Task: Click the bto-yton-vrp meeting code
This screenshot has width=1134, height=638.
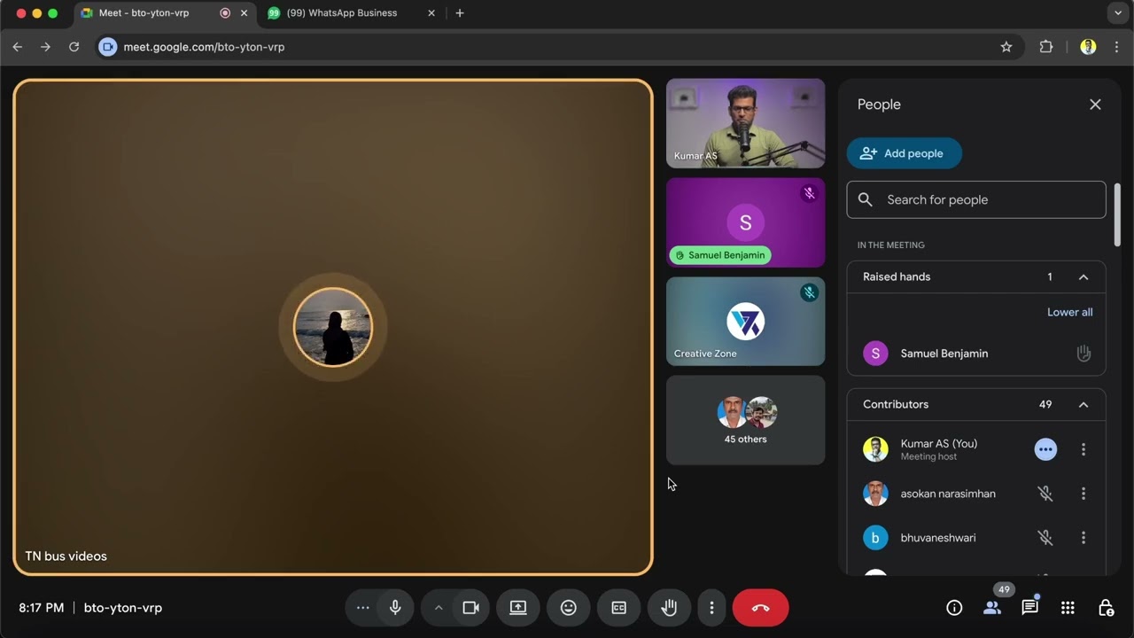Action: coord(123,608)
